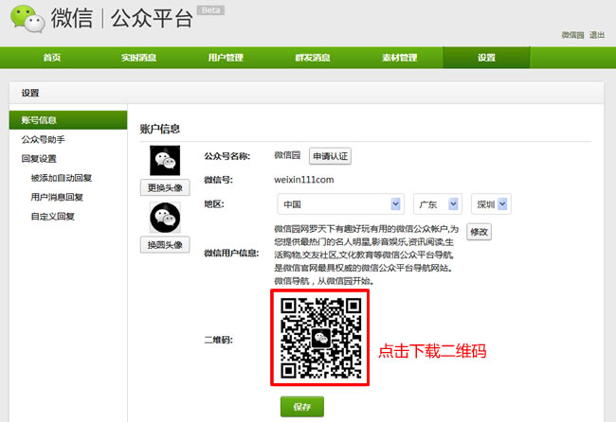Screen dimensions: 616x422
Task: Click the Beta badge beside the title
Action: click(x=210, y=10)
